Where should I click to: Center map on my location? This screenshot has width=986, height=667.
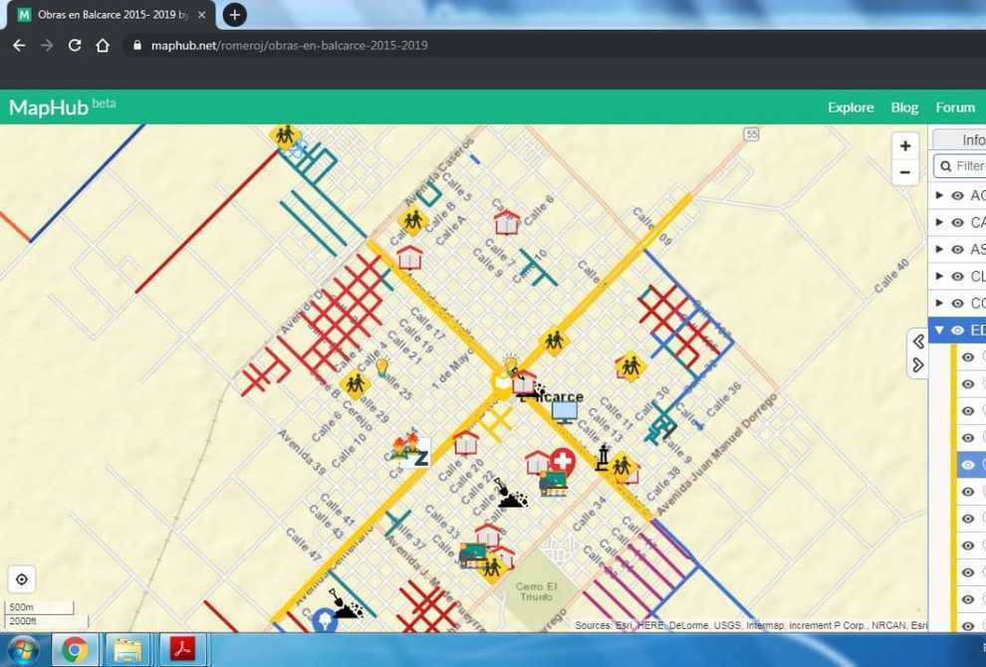[21, 579]
